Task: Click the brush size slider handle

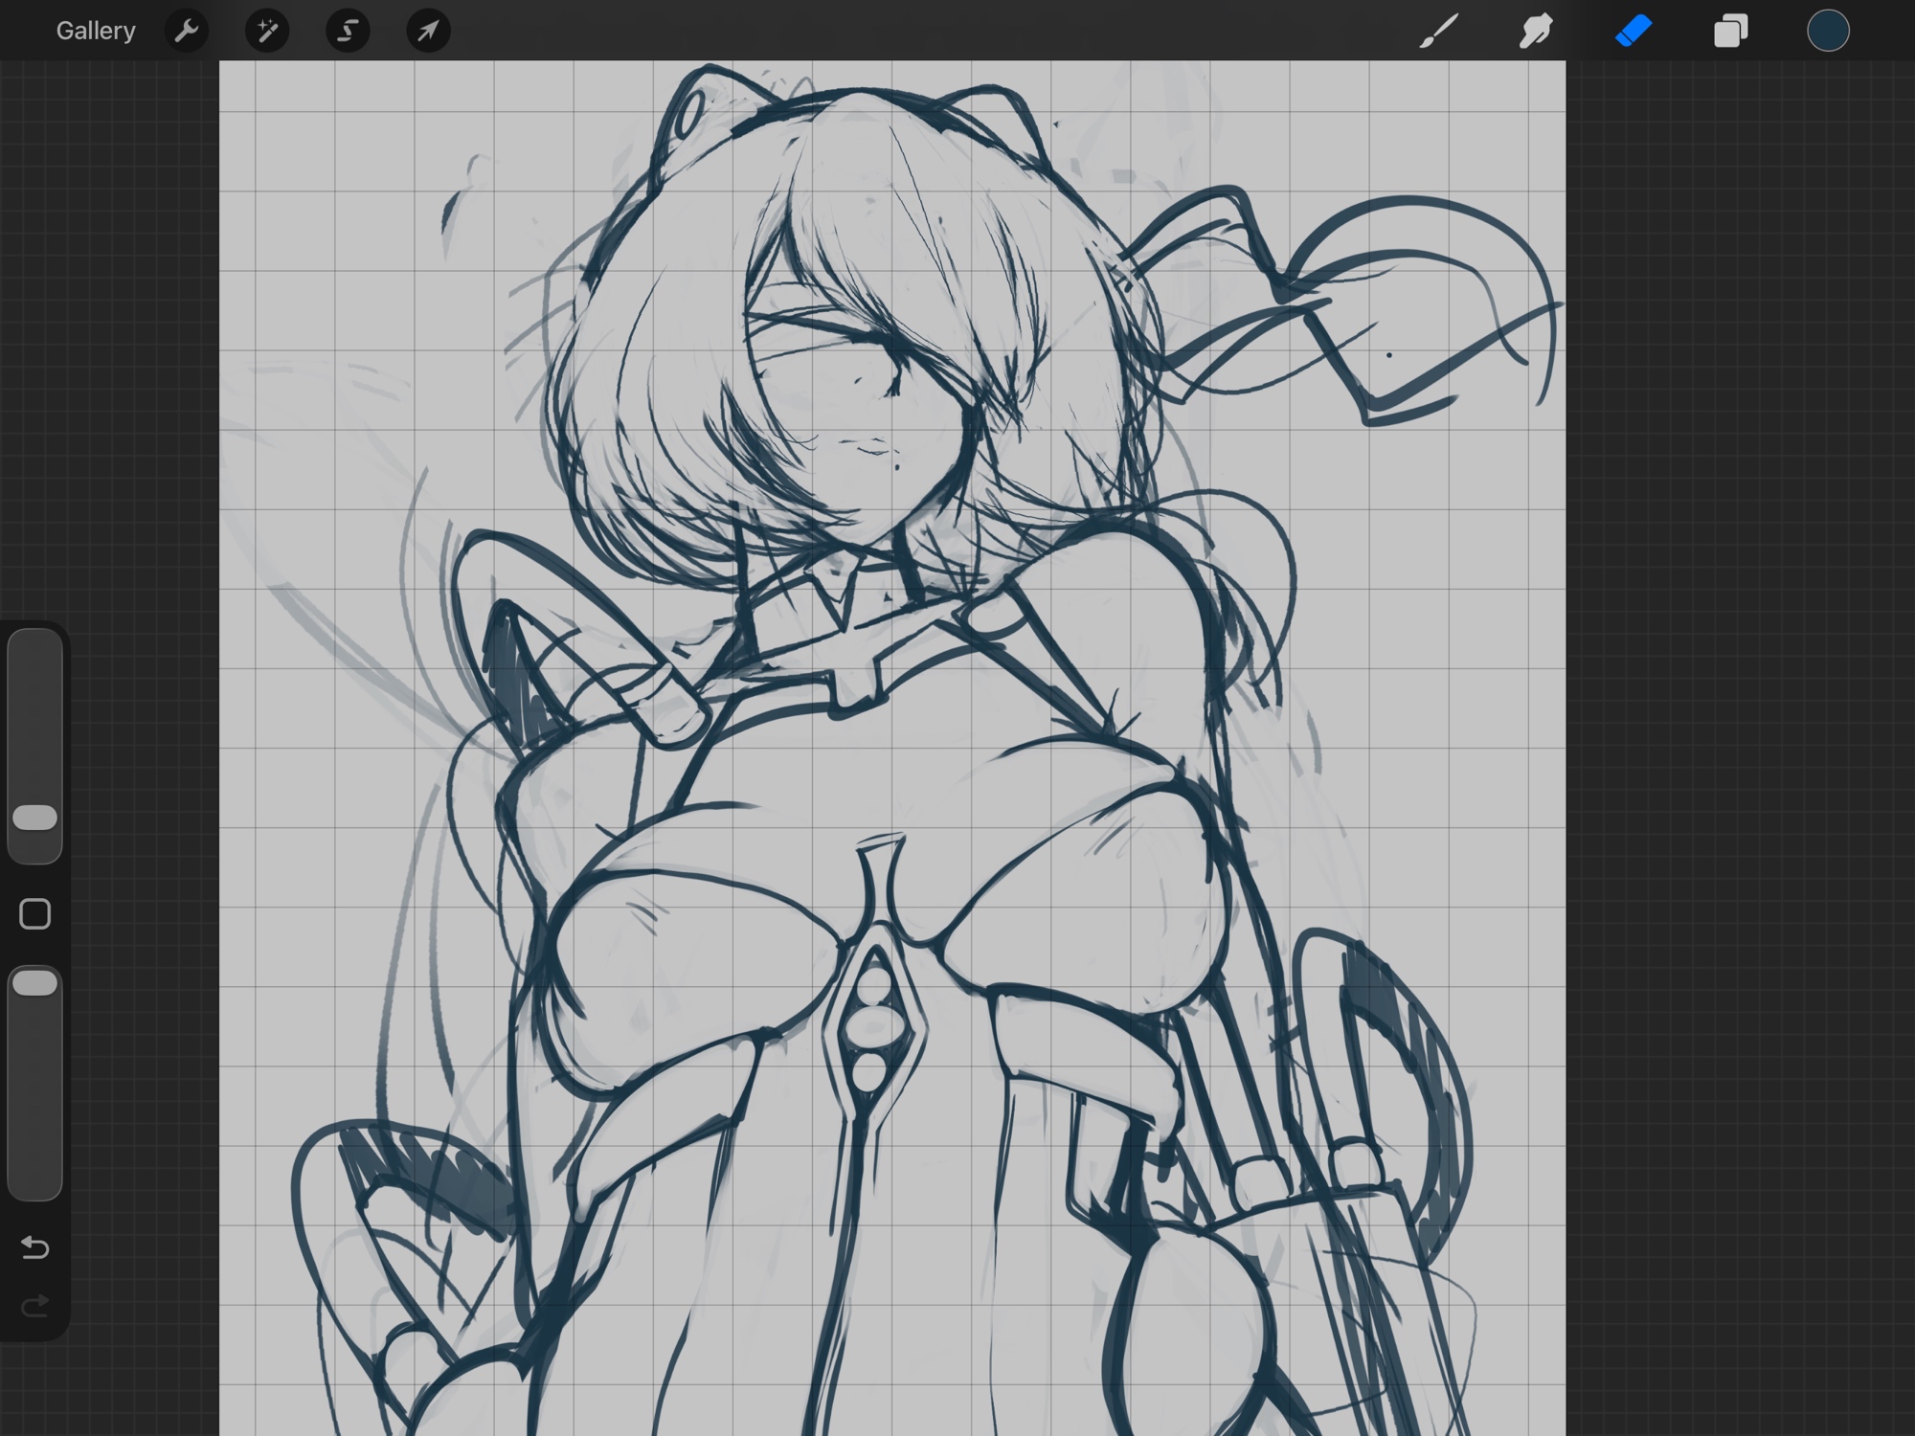Action: [35, 818]
